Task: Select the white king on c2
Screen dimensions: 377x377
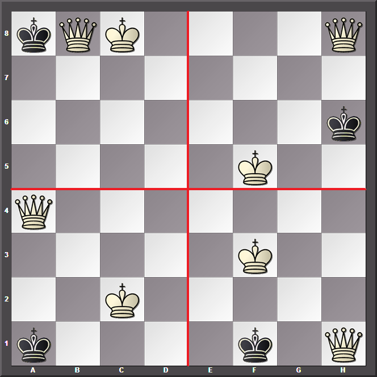Action: click(122, 300)
